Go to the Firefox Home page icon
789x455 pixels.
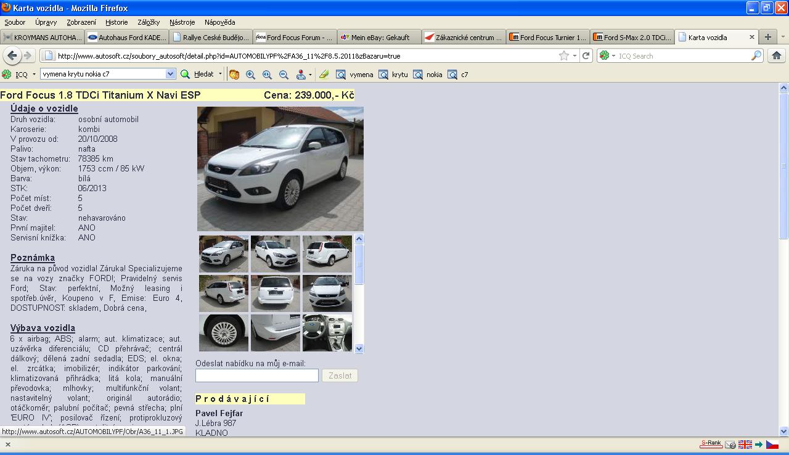[x=777, y=55]
